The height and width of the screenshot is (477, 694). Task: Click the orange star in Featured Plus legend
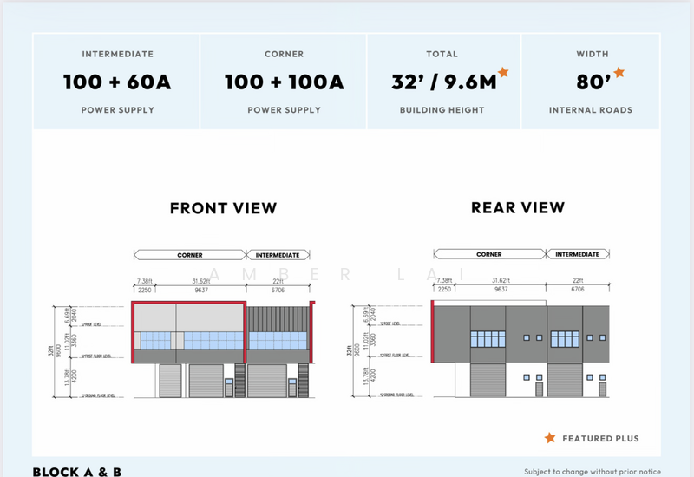tap(549, 439)
